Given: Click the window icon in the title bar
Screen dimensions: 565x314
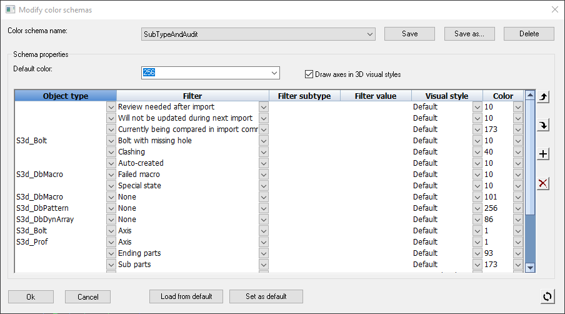Looking at the screenshot, I should click(11, 9).
